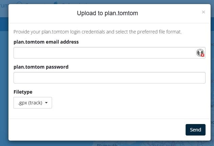The width and height of the screenshot is (214, 146).
Task: Open the .gpx (track) filetype dropdown
Action: (33, 103)
